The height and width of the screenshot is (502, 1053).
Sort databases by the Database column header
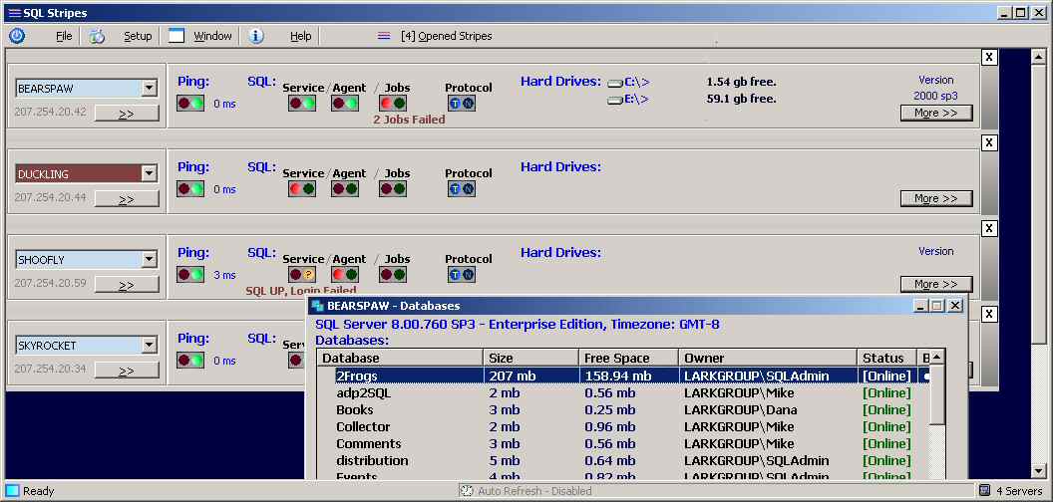click(x=400, y=358)
